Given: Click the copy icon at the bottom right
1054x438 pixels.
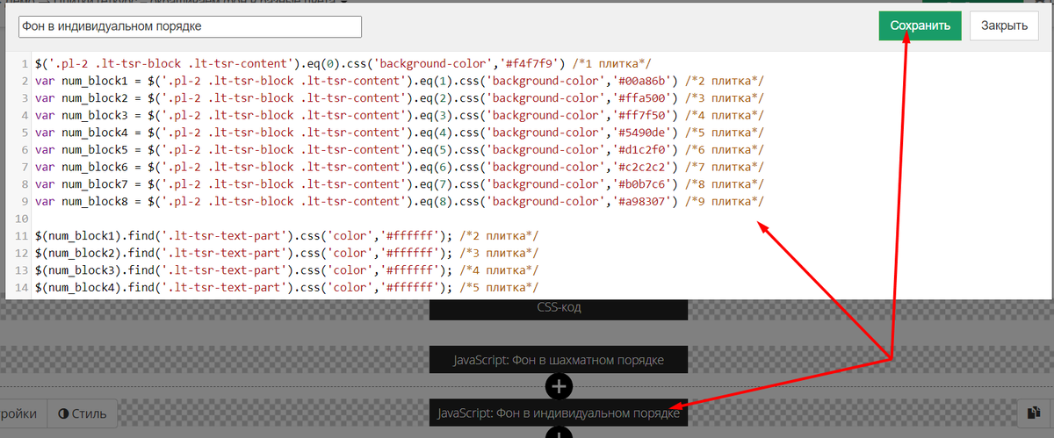Looking at the screenshot, I should pos(1035,413).
